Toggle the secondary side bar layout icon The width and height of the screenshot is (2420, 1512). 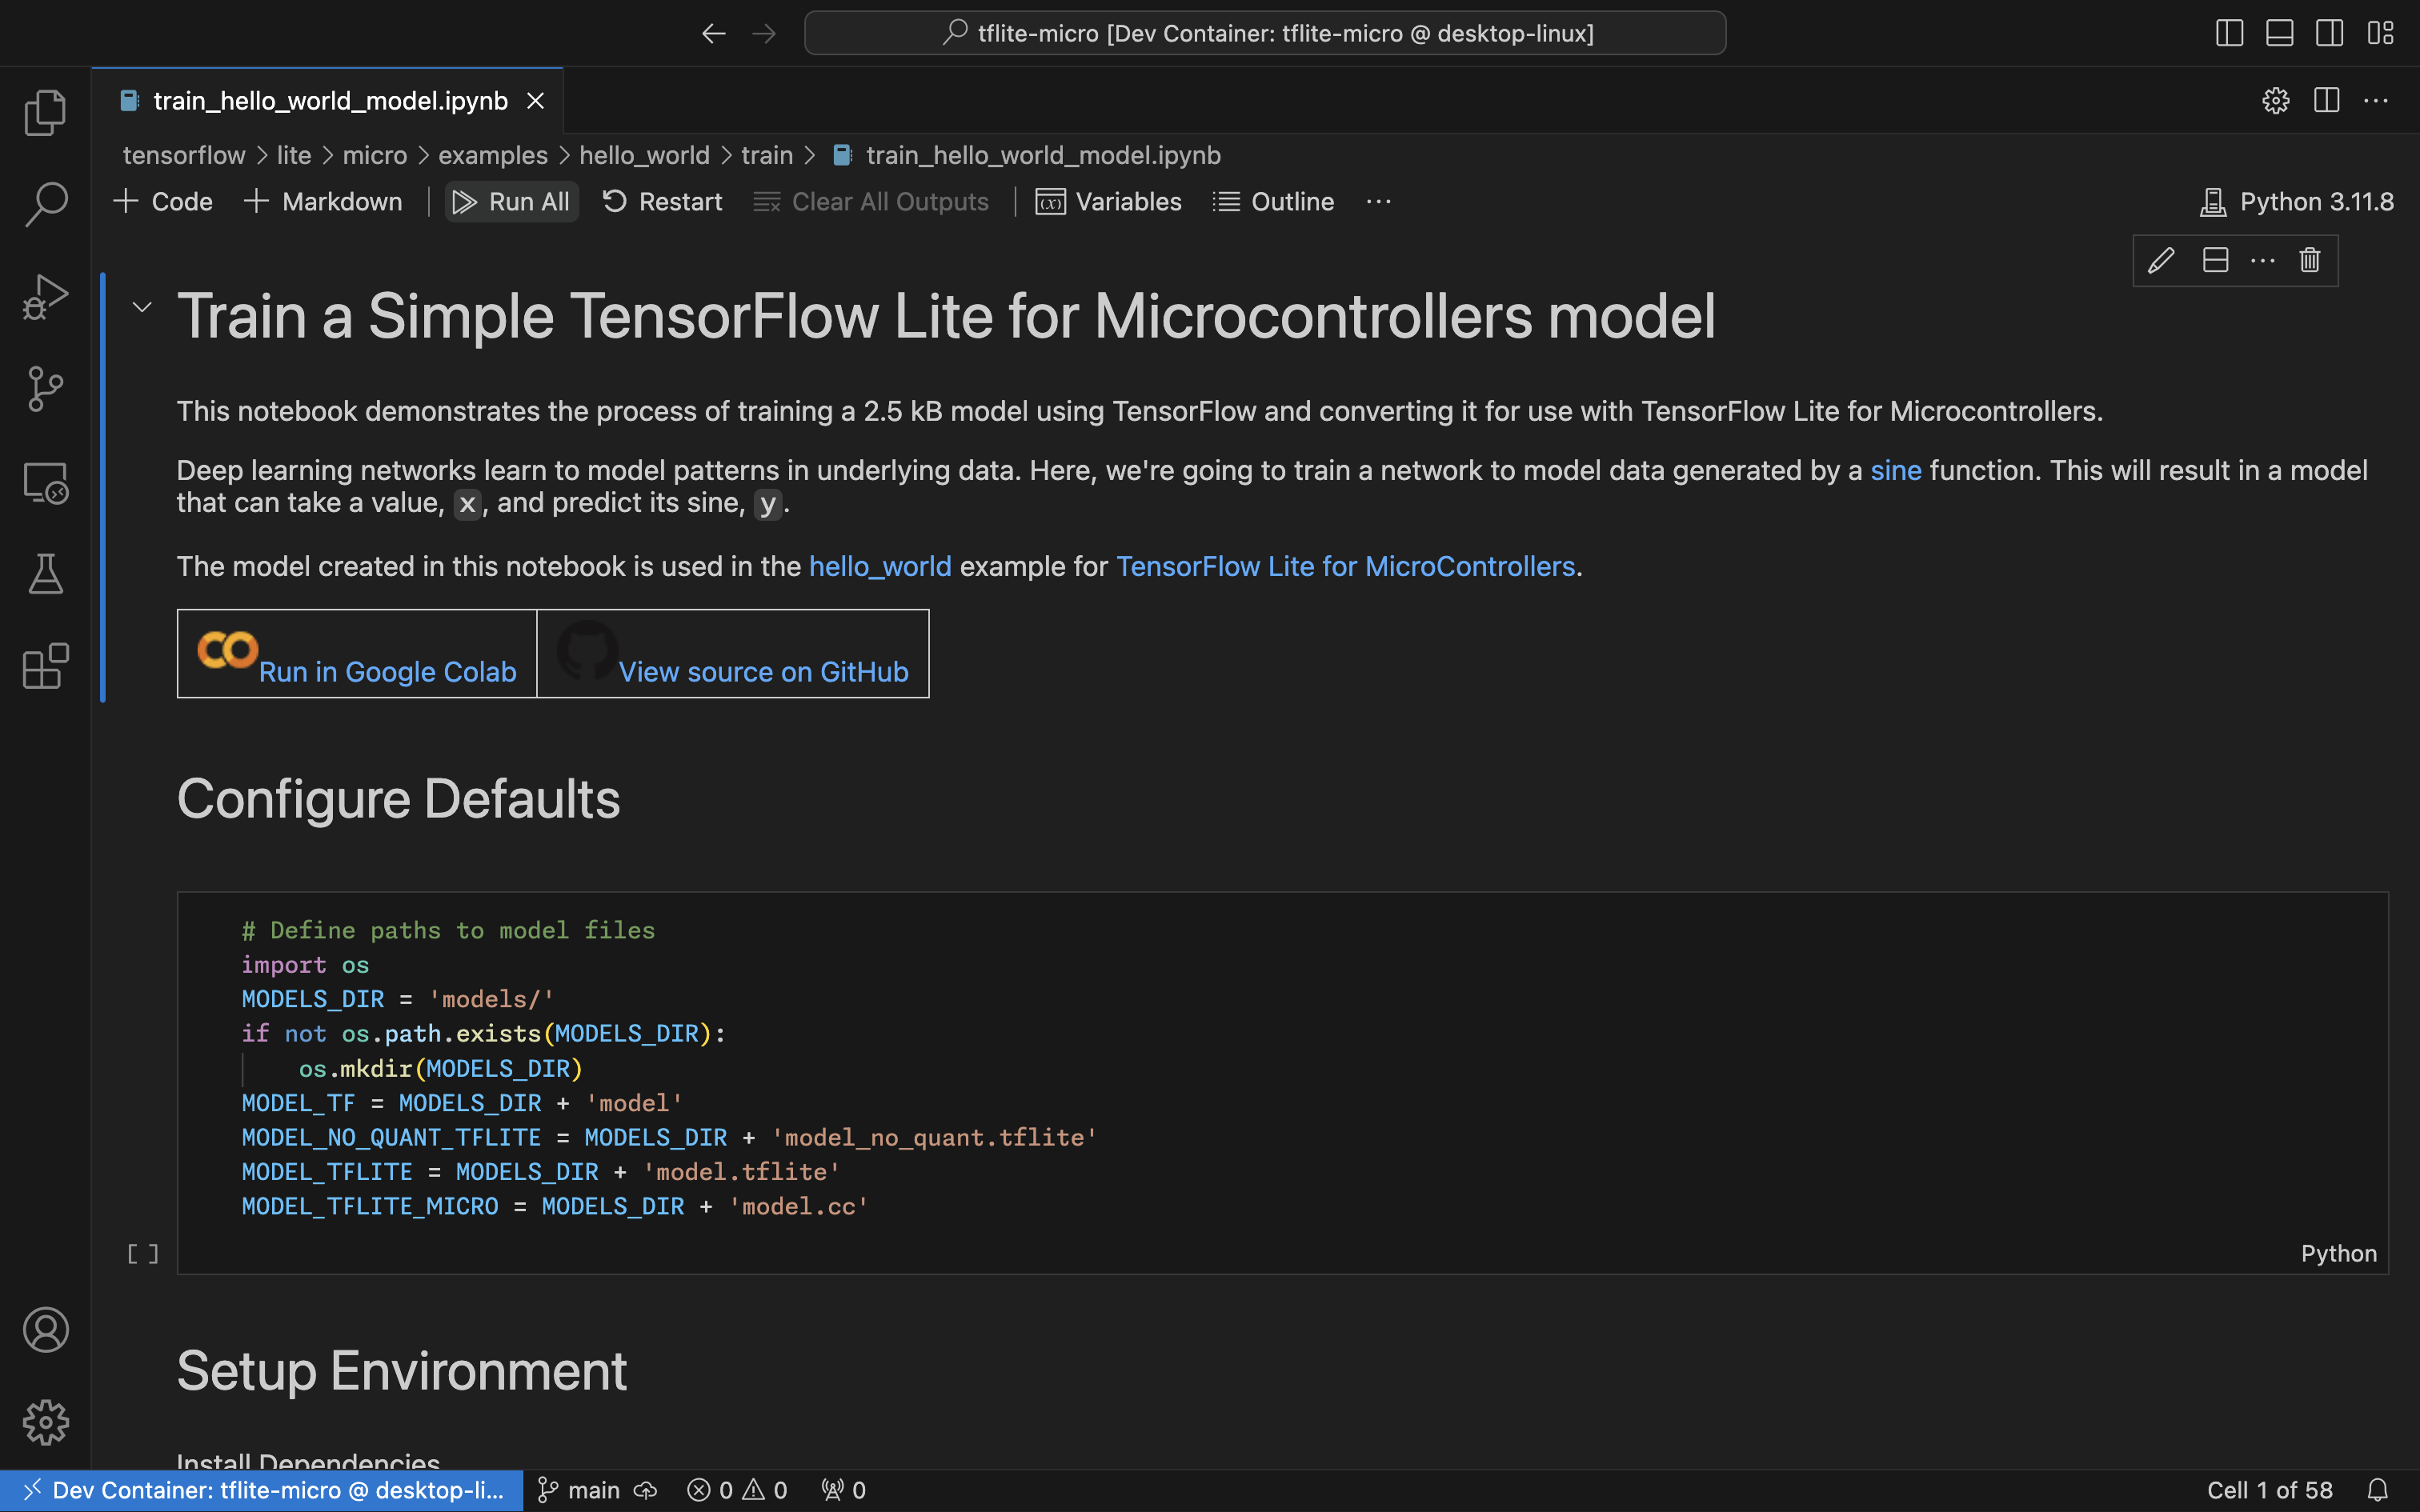click(2329, 33)
